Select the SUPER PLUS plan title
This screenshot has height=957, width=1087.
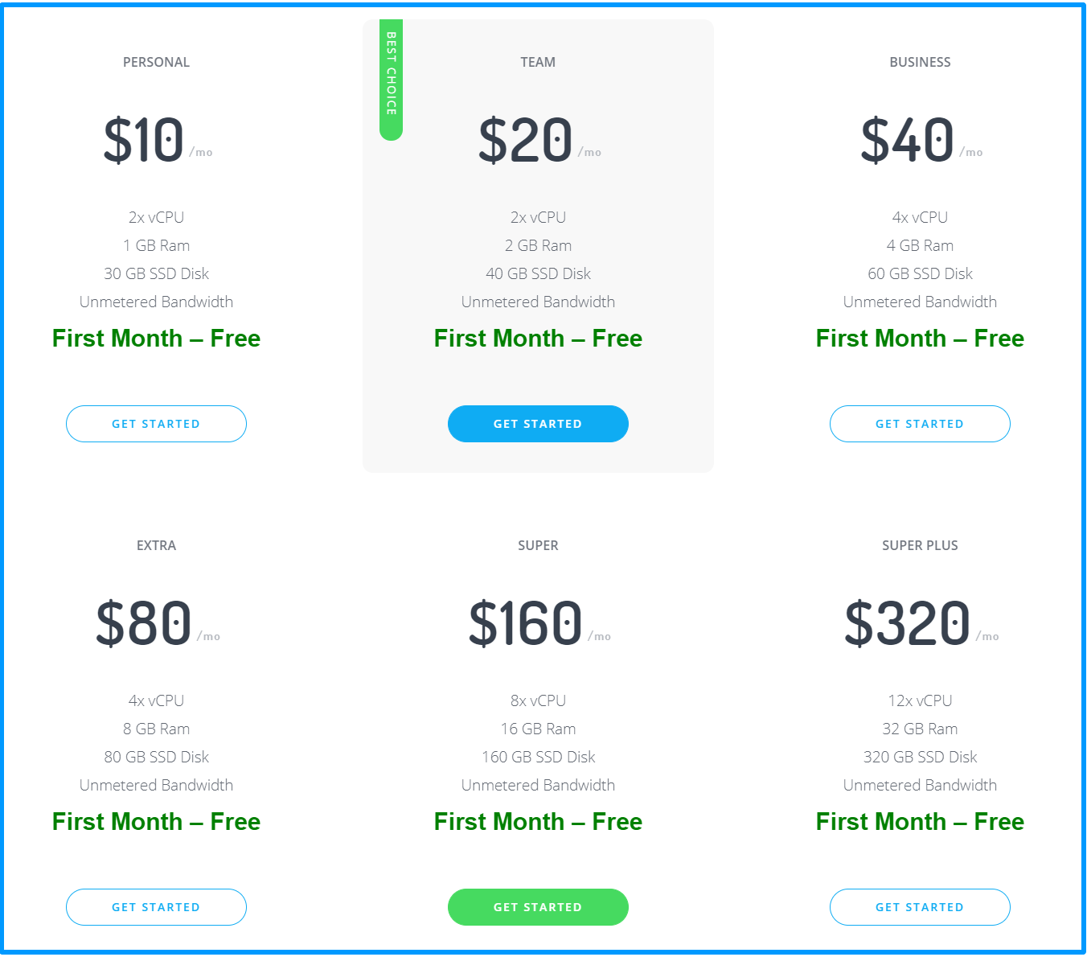click(x=920, y=545)
